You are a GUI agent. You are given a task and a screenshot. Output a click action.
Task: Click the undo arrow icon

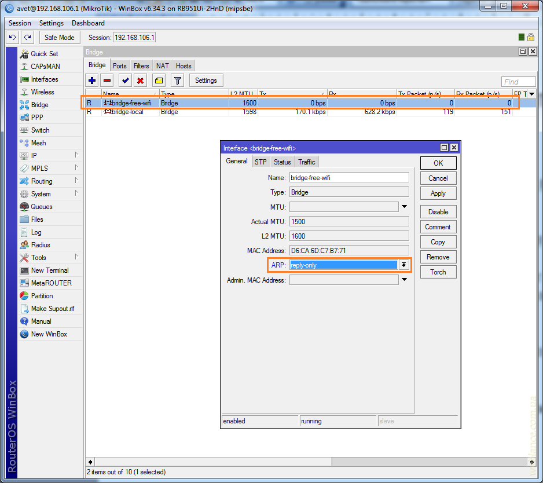[13, 37]
